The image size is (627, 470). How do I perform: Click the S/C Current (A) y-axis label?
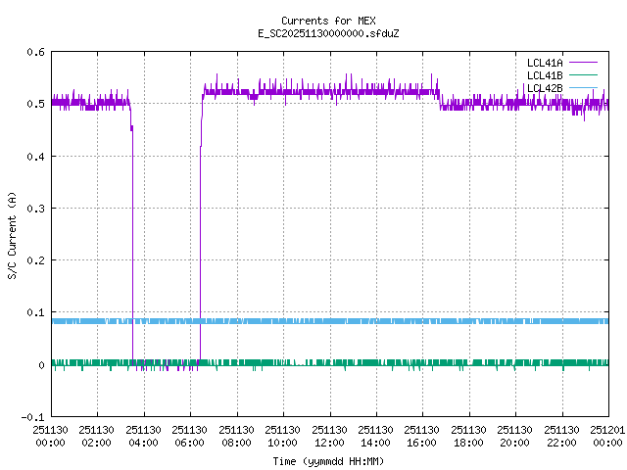click(13, 234)
